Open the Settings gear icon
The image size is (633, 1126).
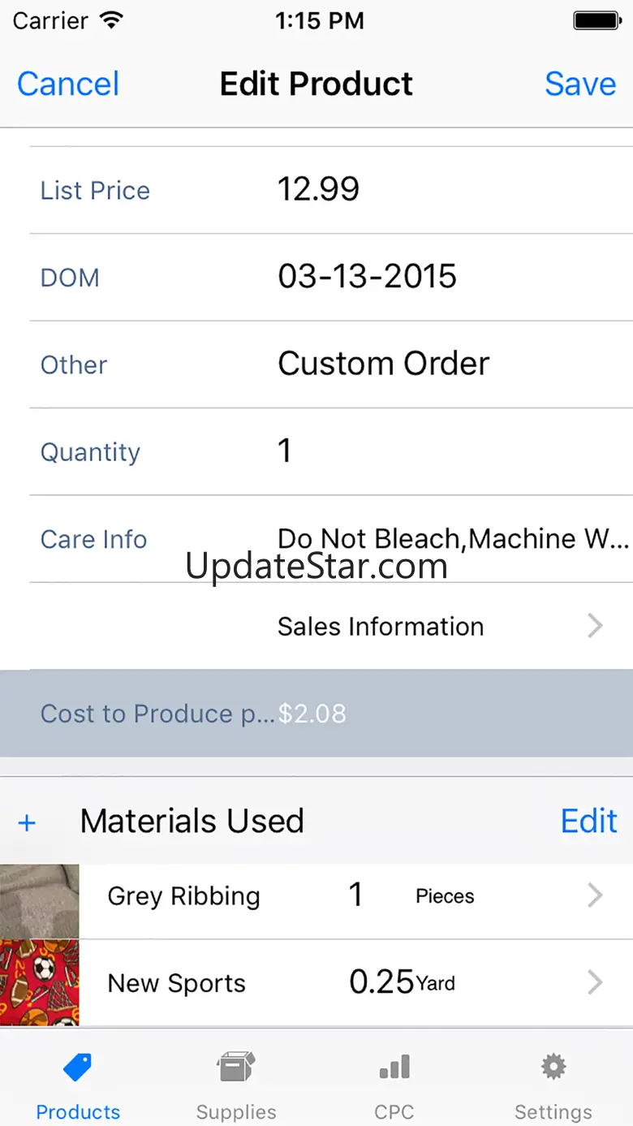point(553,1067)
